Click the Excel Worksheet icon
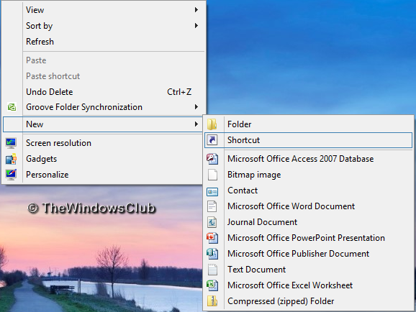The height and width of the screenshot is (312, 416). [212, 285]
